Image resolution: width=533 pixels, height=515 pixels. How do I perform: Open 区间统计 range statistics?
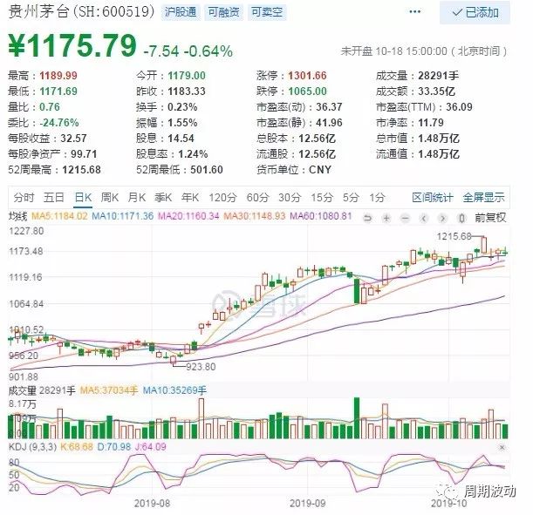[433, 197]
